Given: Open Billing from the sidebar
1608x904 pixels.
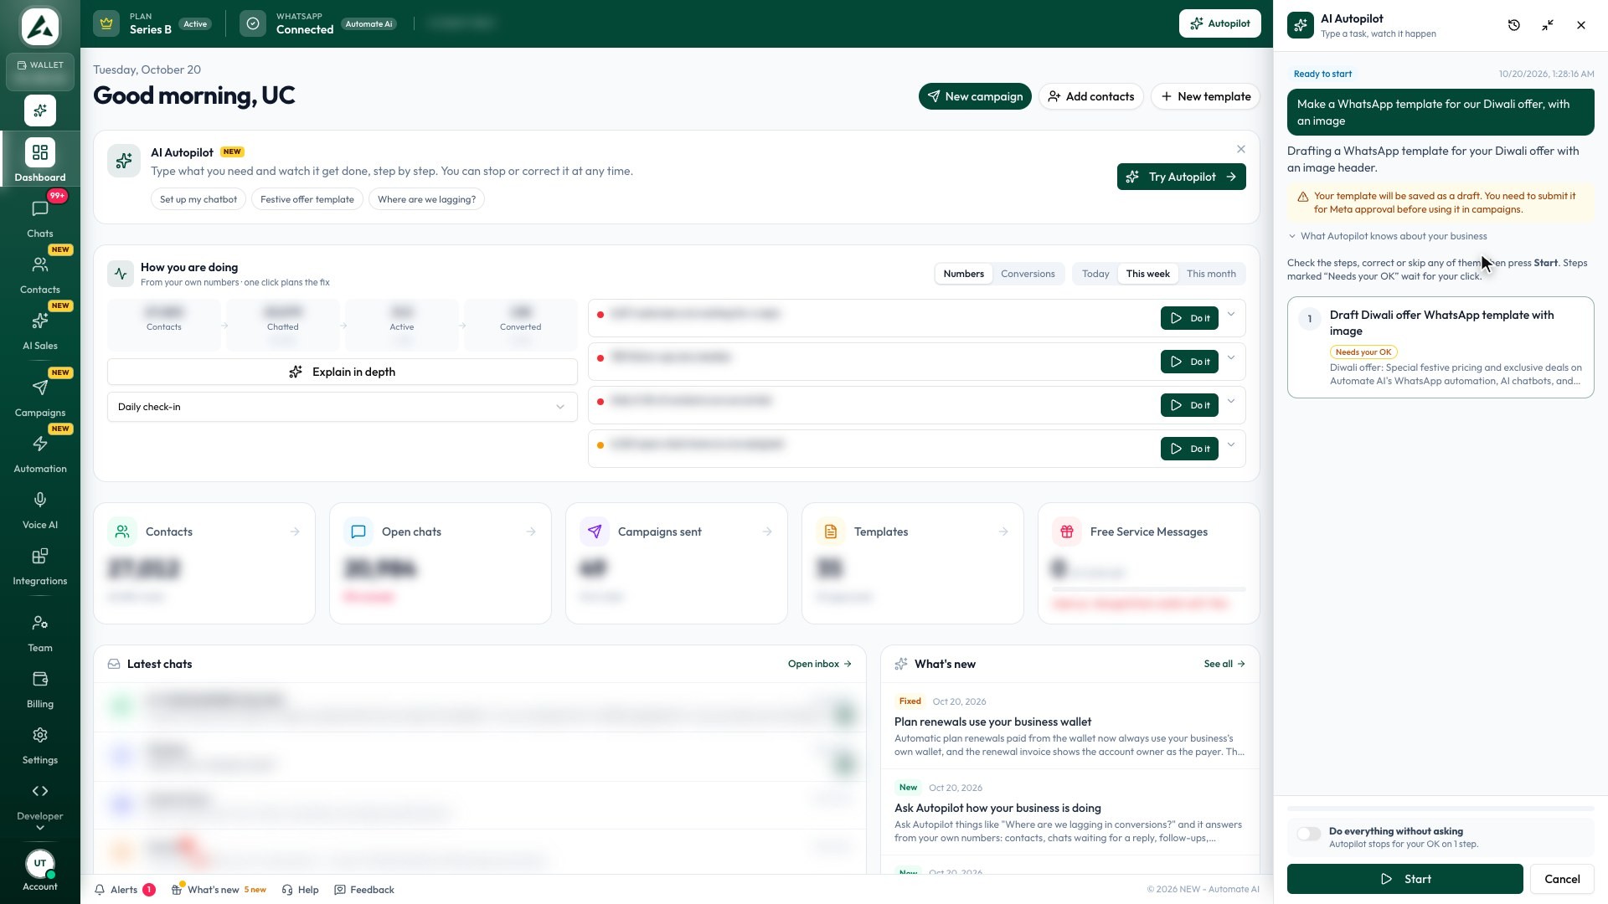Looking at the screenshot, I should coord(39,688).
